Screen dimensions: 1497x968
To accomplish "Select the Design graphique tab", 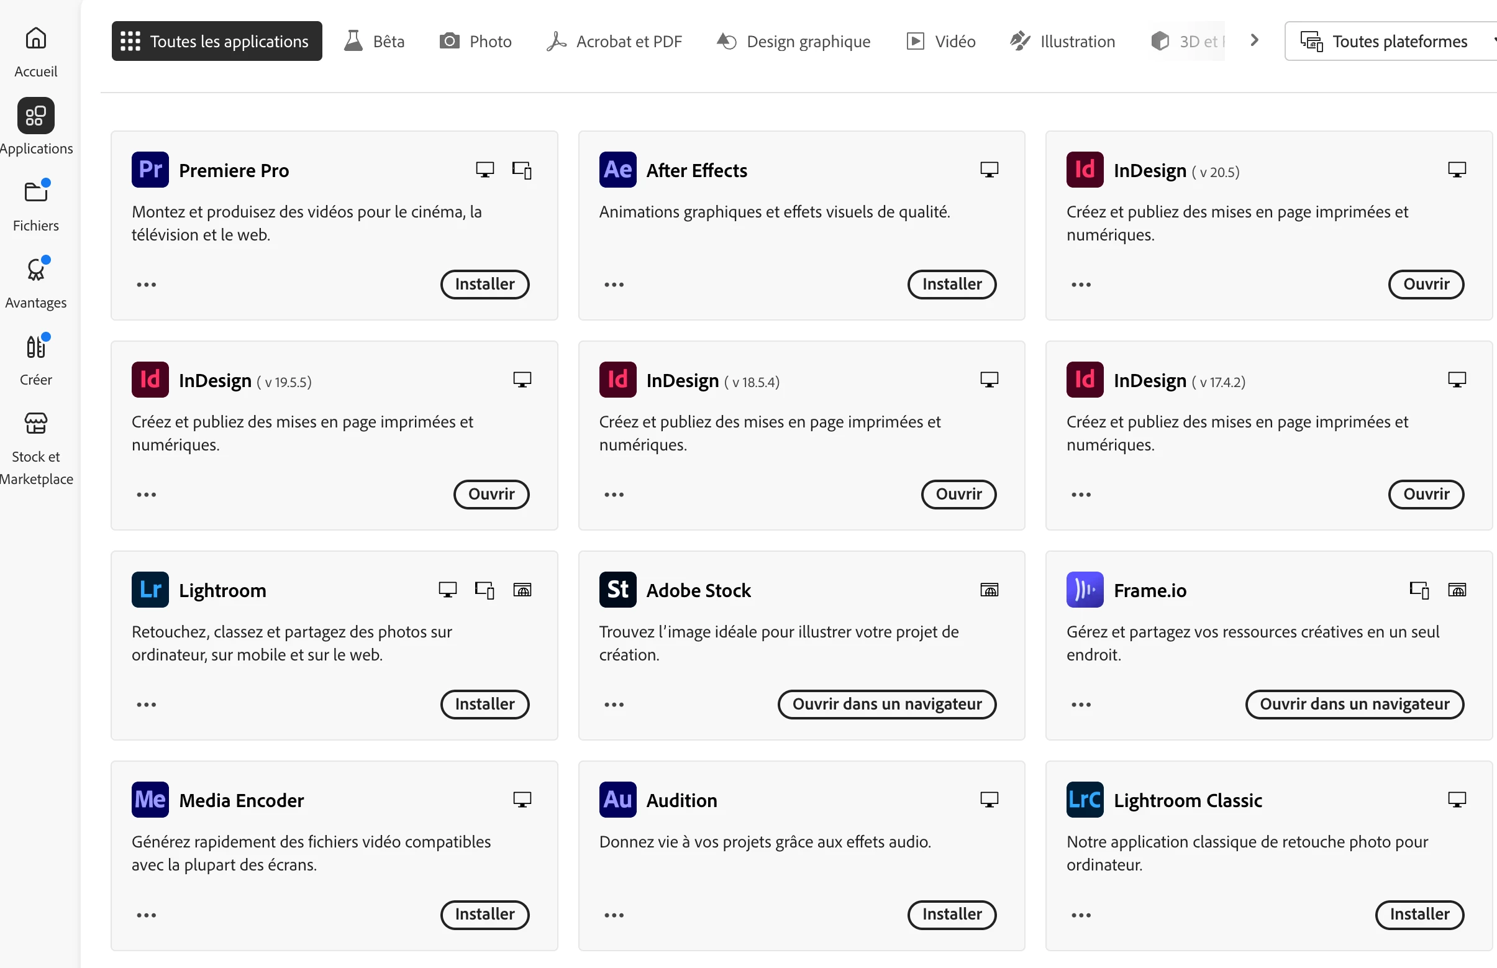I will click(x=793, y=42).
